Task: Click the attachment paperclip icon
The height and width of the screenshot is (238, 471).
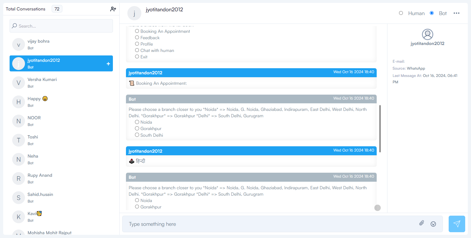Action: [x=422, y=223]
